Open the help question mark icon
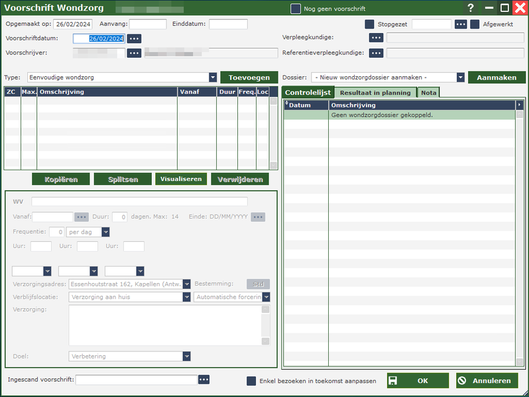This screenshot has height=397, width=529. point(470,9)
